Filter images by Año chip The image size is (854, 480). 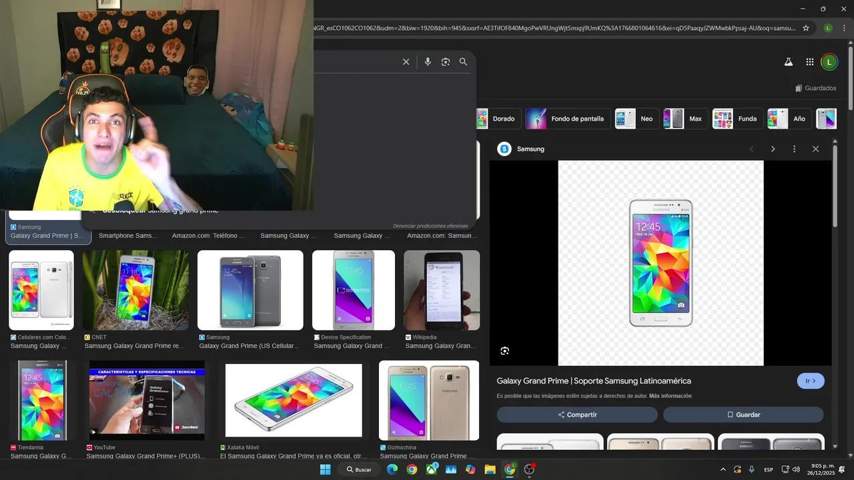click(x=789, y=119)
